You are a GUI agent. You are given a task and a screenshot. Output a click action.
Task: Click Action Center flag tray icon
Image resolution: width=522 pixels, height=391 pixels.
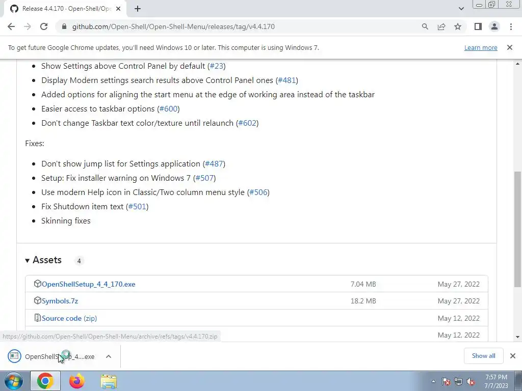click(446, 382)
